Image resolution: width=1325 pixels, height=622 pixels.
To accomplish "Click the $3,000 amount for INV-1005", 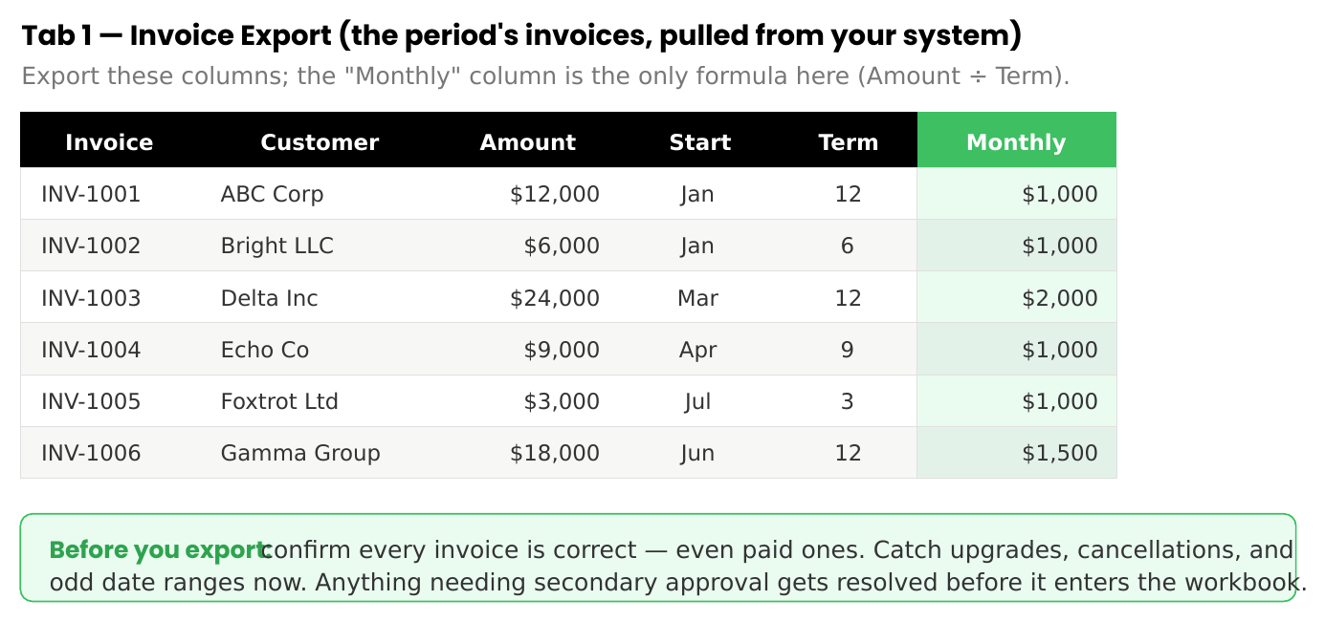I will (562, 401).
